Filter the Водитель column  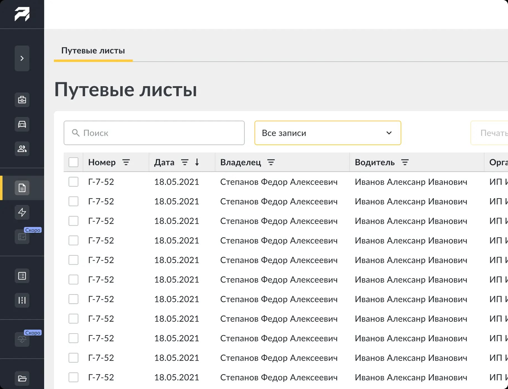[x=405, y=162]
